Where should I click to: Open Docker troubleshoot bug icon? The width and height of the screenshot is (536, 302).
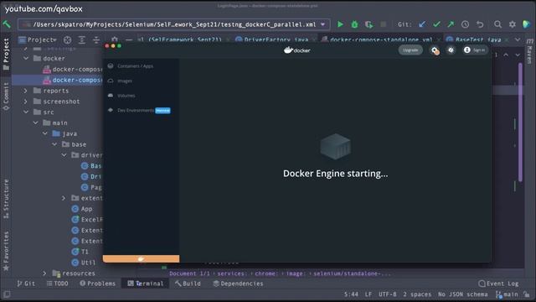(451, 50)
